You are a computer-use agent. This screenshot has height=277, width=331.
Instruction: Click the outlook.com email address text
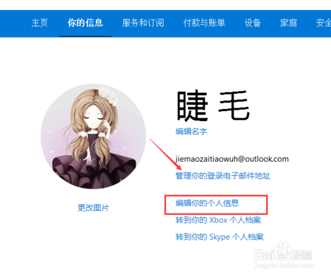coord(232,159)
